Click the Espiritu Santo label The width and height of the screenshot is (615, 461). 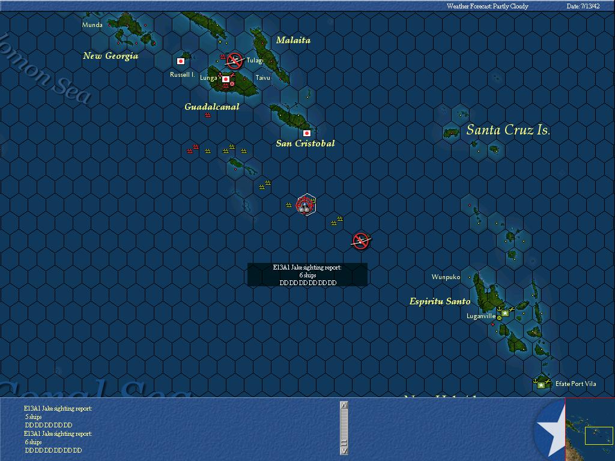tap(440, 301)
